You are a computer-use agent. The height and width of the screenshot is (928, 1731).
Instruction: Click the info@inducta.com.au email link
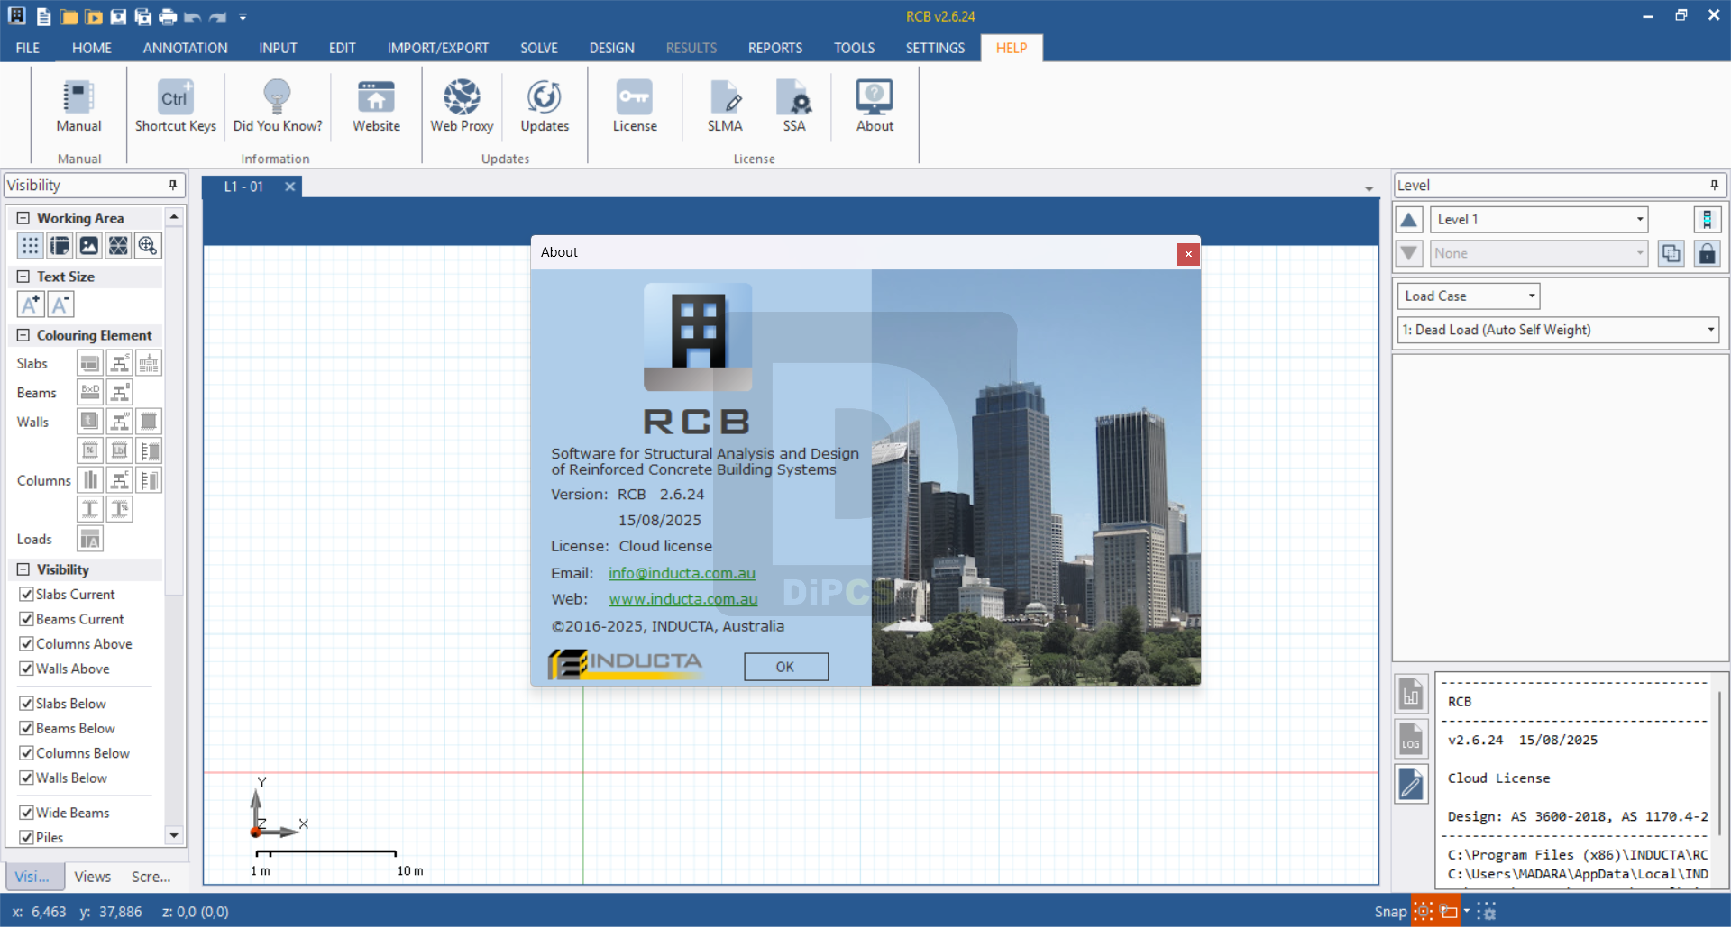pyautogui.click(x=682, y=573)
